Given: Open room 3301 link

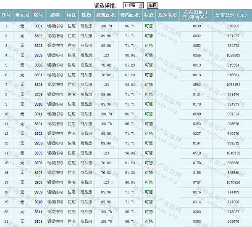Looking at the screenshot, I should pyautogui.click(x=38, y=26).
